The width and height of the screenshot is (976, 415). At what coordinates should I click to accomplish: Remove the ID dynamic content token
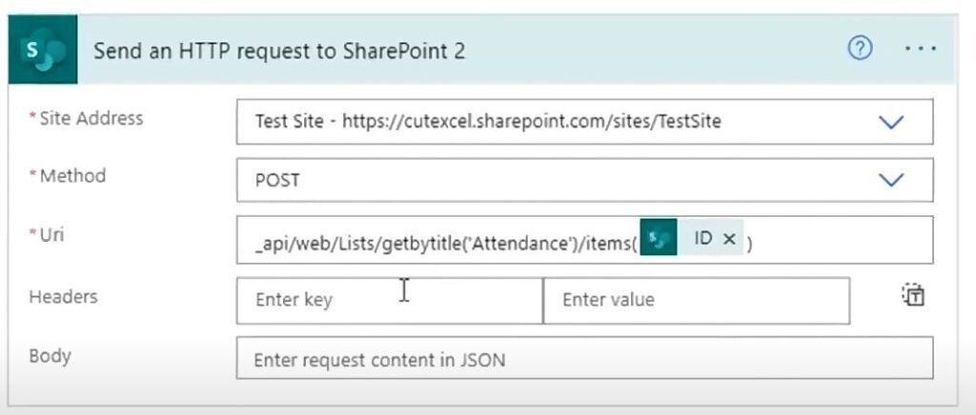tap(729, 239)
